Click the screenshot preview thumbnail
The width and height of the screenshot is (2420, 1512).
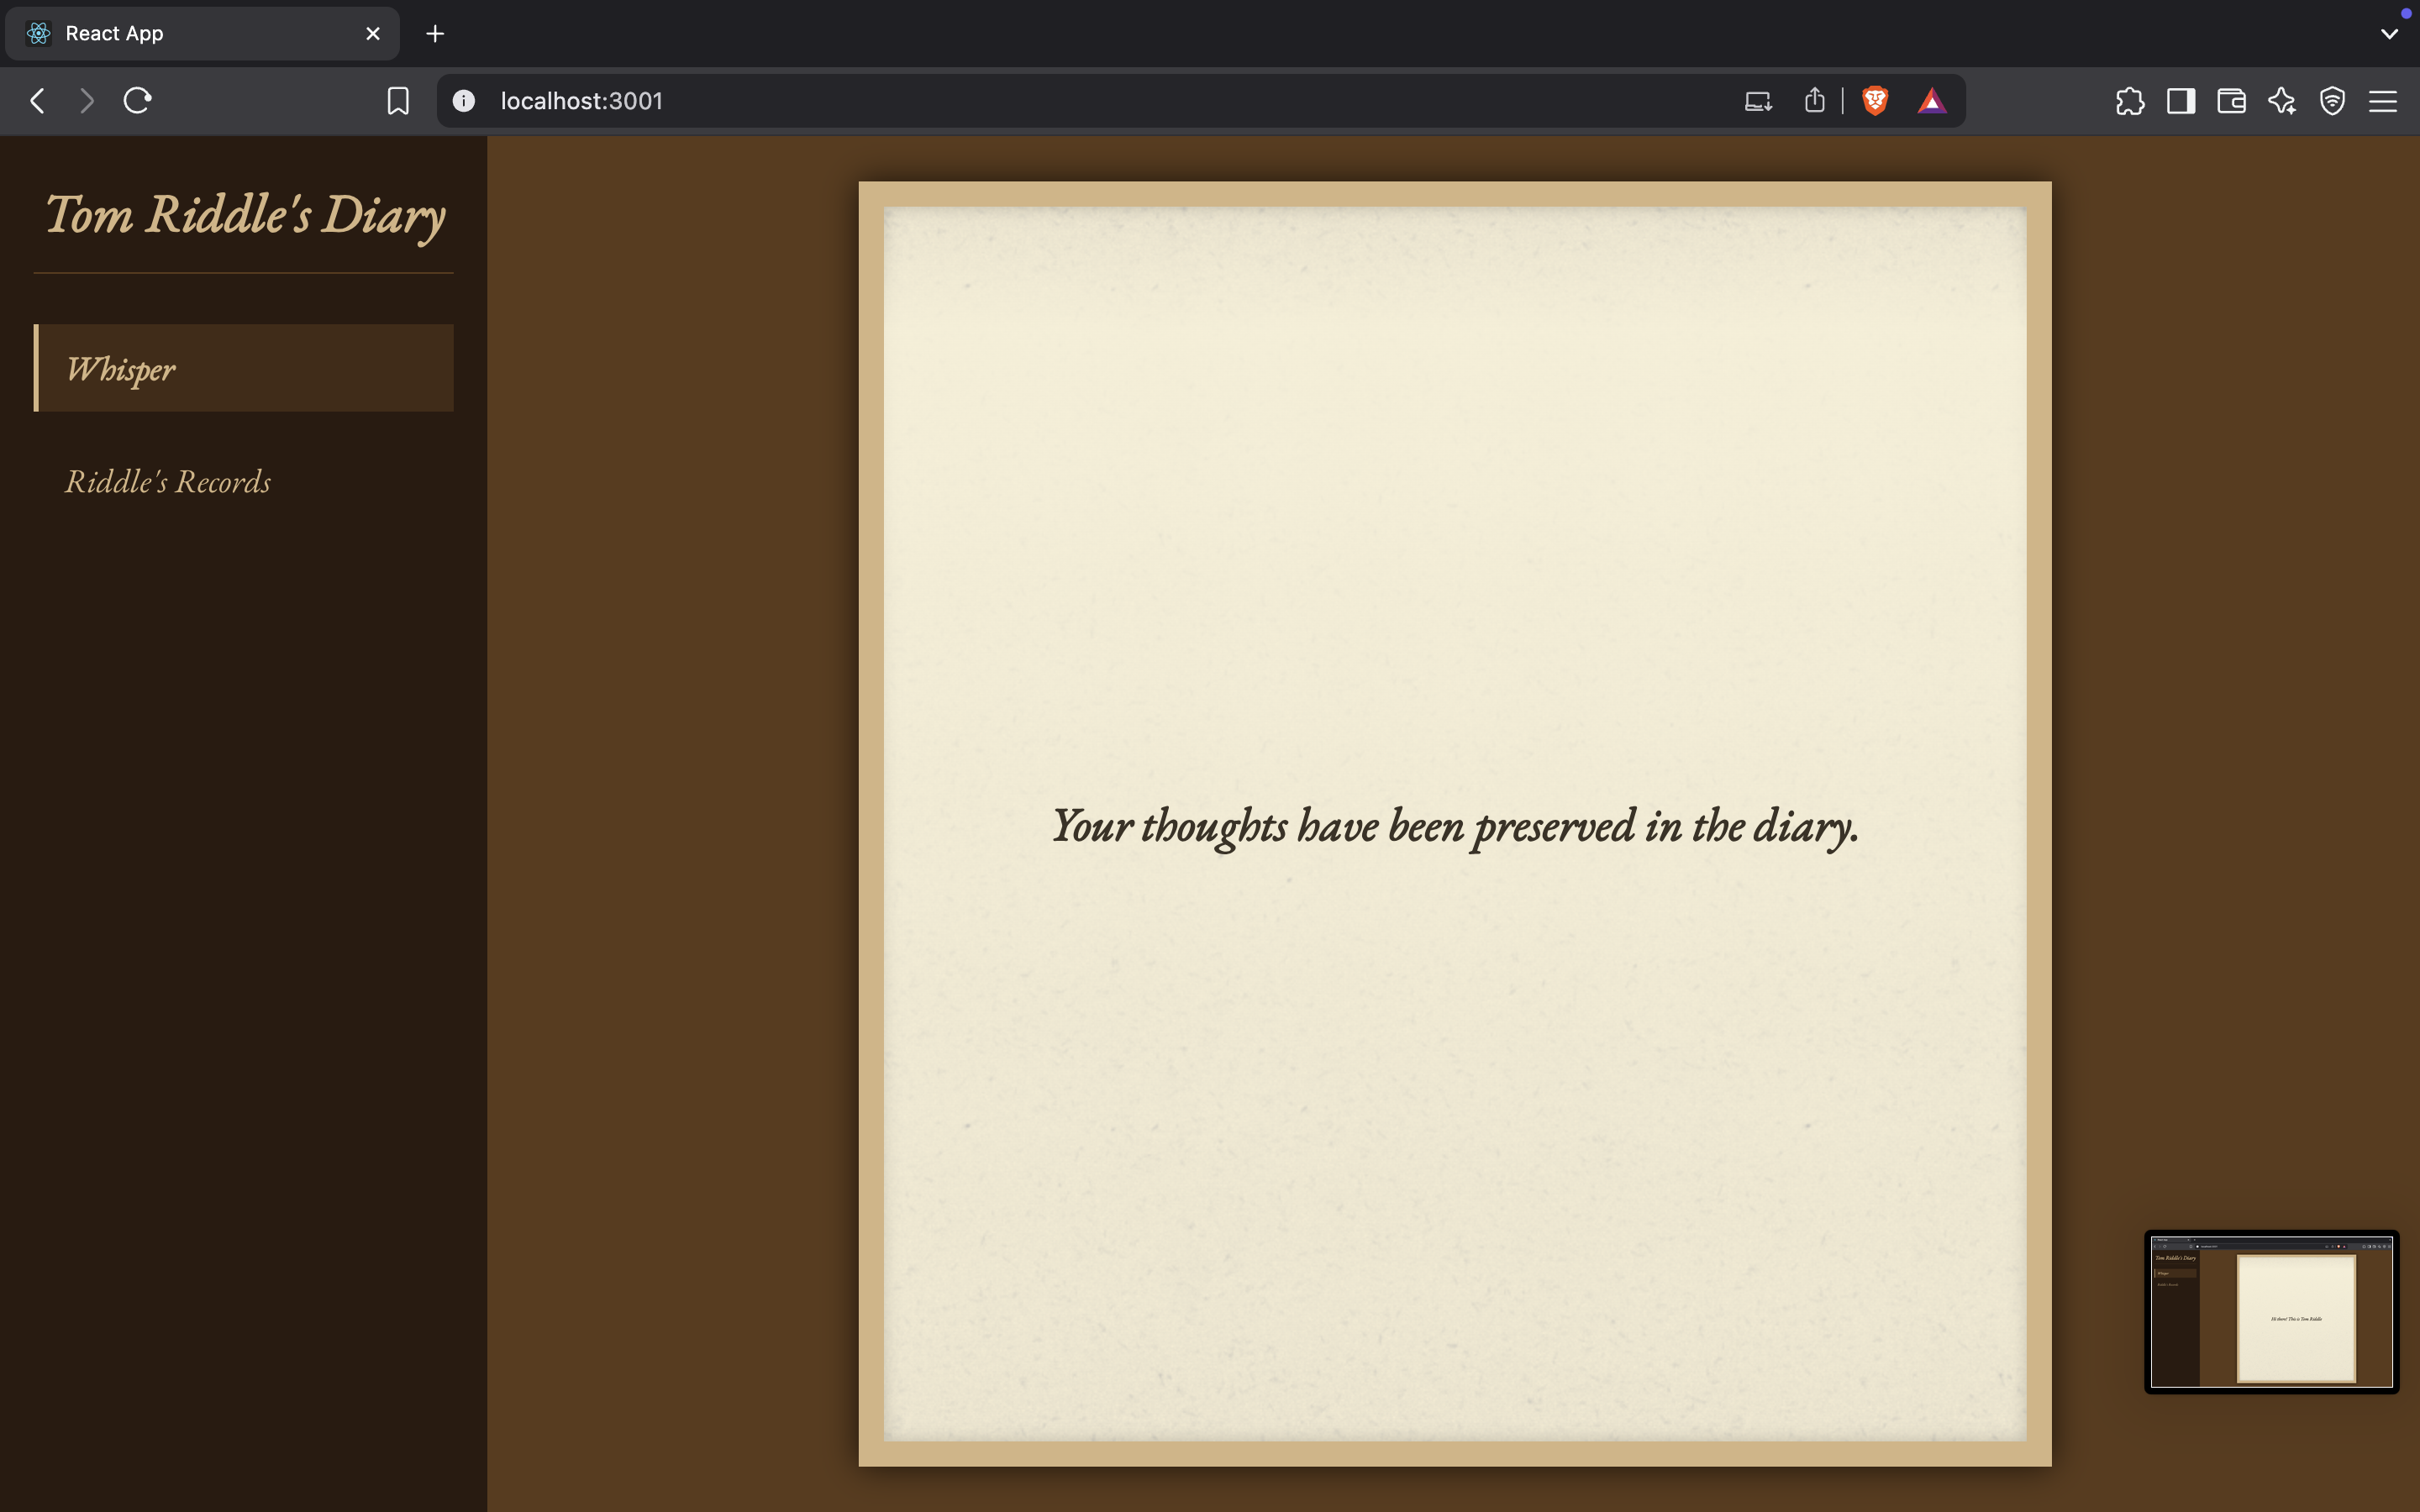pyautogui.click(x=2271, y=1312)
